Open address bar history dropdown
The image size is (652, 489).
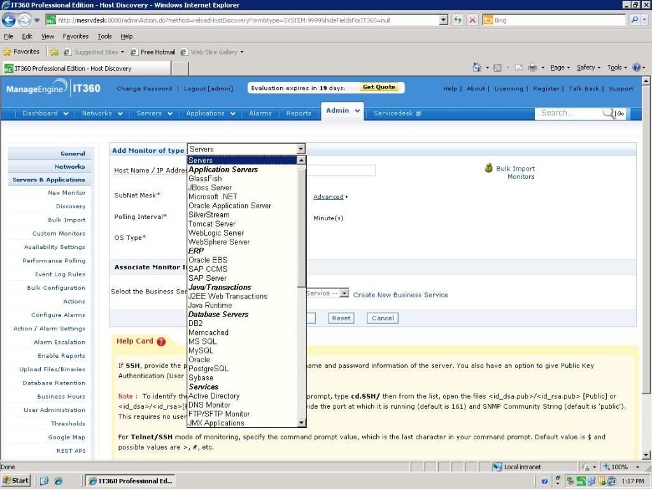[444, 20]
